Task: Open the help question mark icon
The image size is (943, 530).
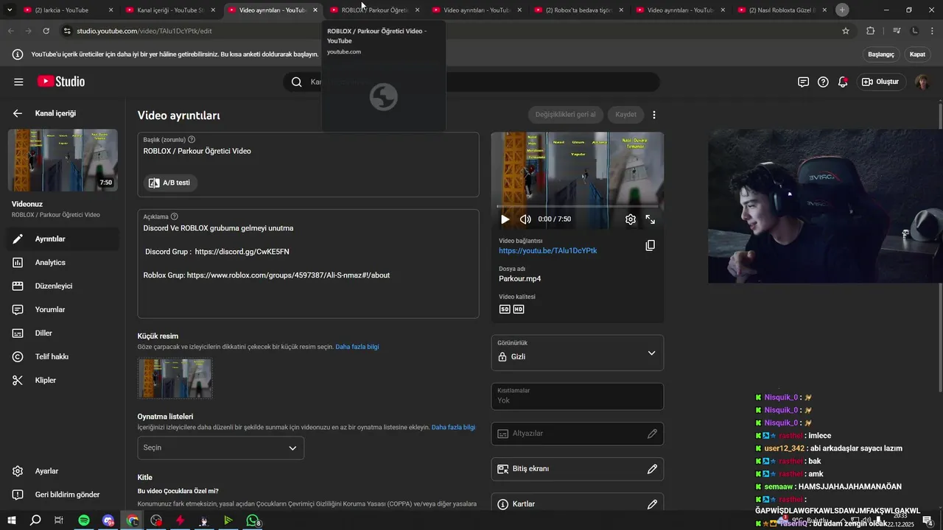Action: (823, 82)
